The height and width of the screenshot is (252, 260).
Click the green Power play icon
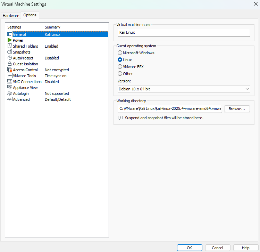(x=10, y=40)
